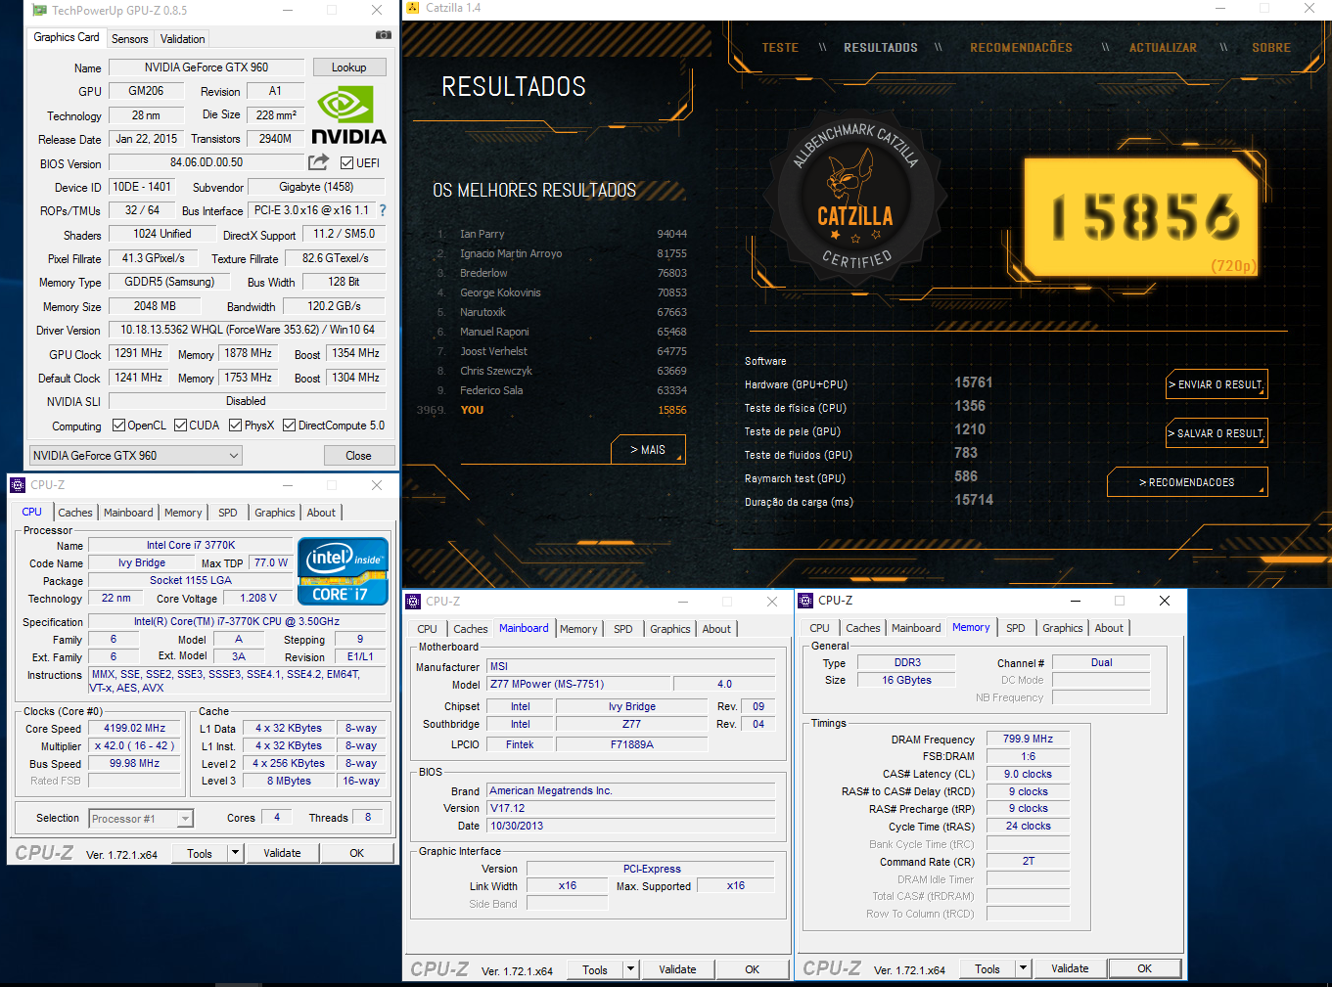Screen dimensions: 1332x987
Task: Click the CPU-Z Memory window title icon
Action: (x=806, y=601)
